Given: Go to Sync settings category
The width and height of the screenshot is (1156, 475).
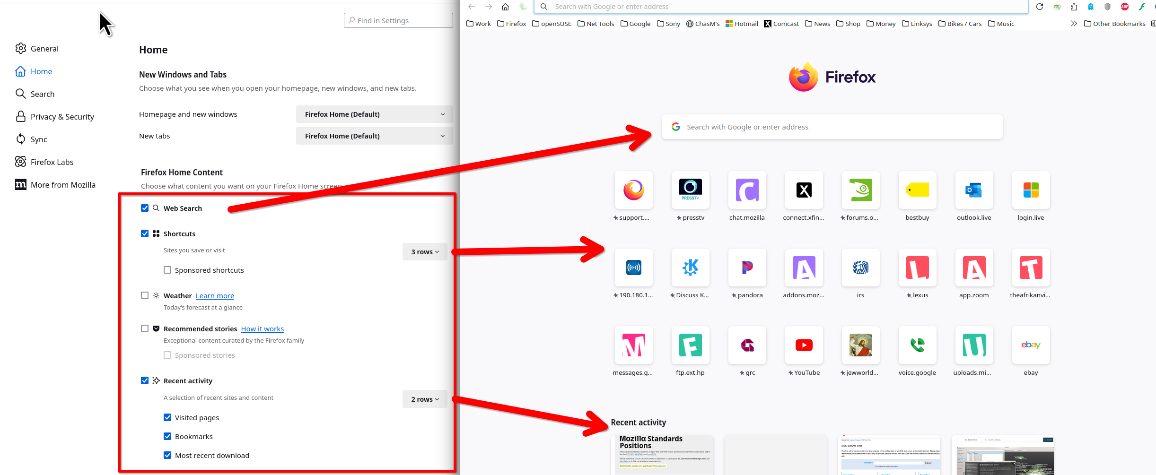Looking at the screenshot, I should pyautogui.click(x=31, y=139).
